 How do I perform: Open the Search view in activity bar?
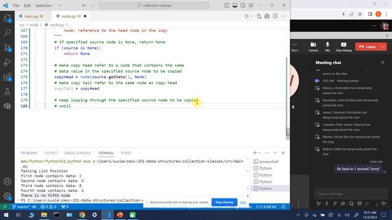[7, 32]
